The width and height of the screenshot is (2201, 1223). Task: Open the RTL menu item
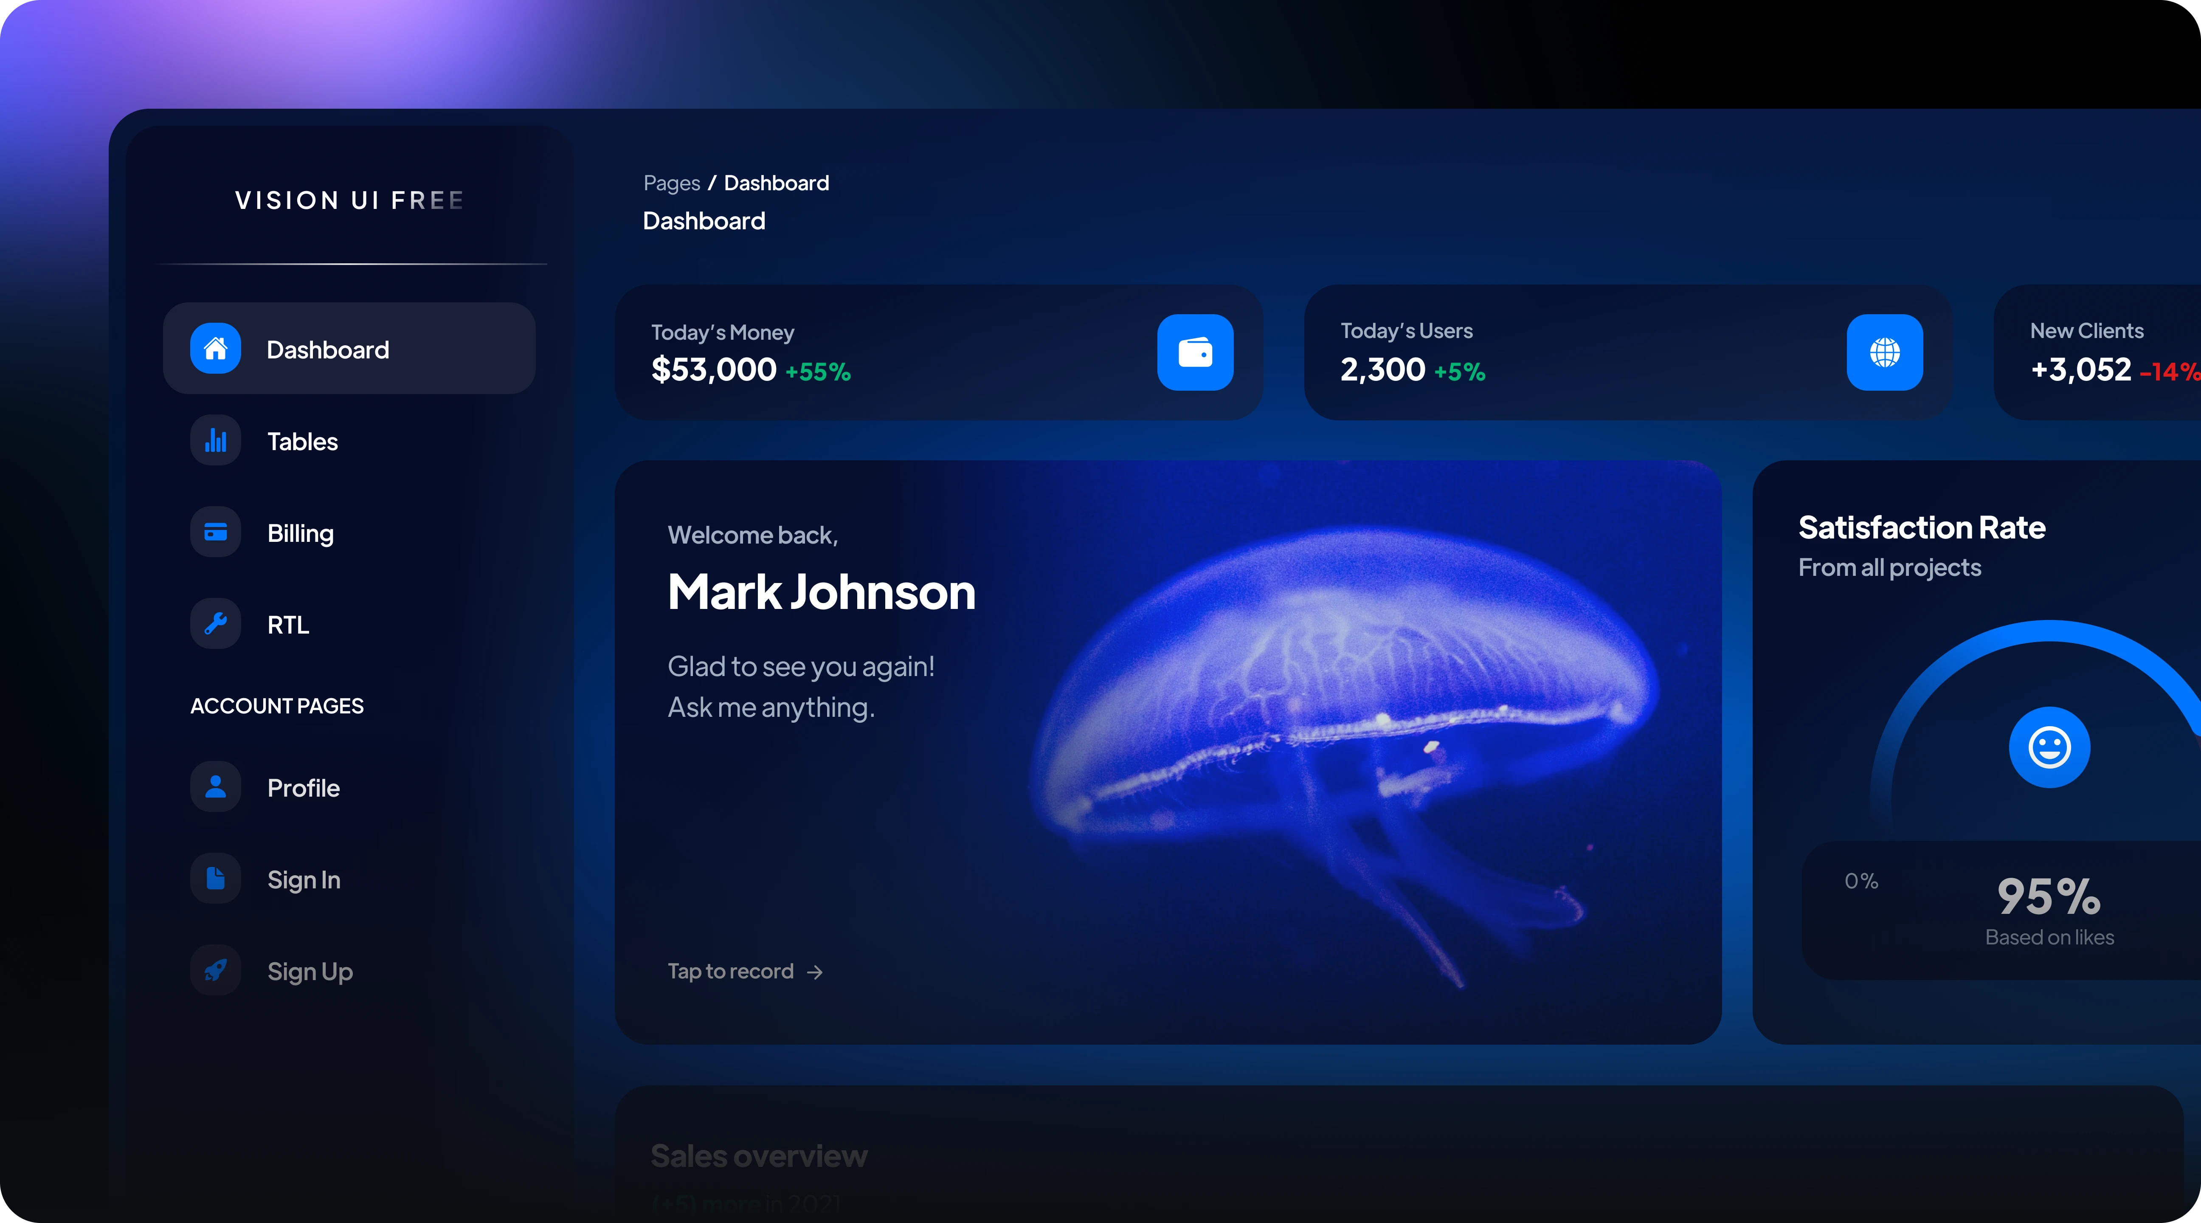349,624
